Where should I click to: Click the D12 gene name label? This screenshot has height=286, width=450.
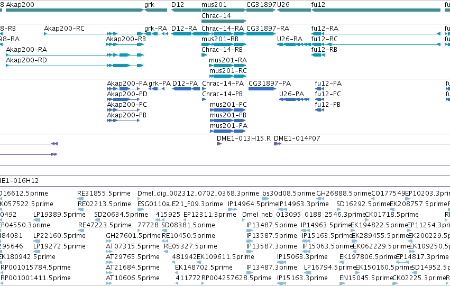[177, 5]
